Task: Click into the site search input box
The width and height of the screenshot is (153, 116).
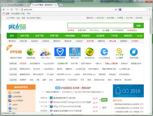Action: (x=100, y=26)
